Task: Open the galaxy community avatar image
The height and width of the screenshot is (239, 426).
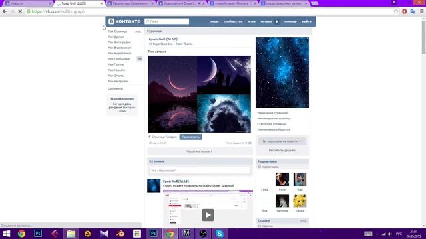Action: click(x=282, y=72)
